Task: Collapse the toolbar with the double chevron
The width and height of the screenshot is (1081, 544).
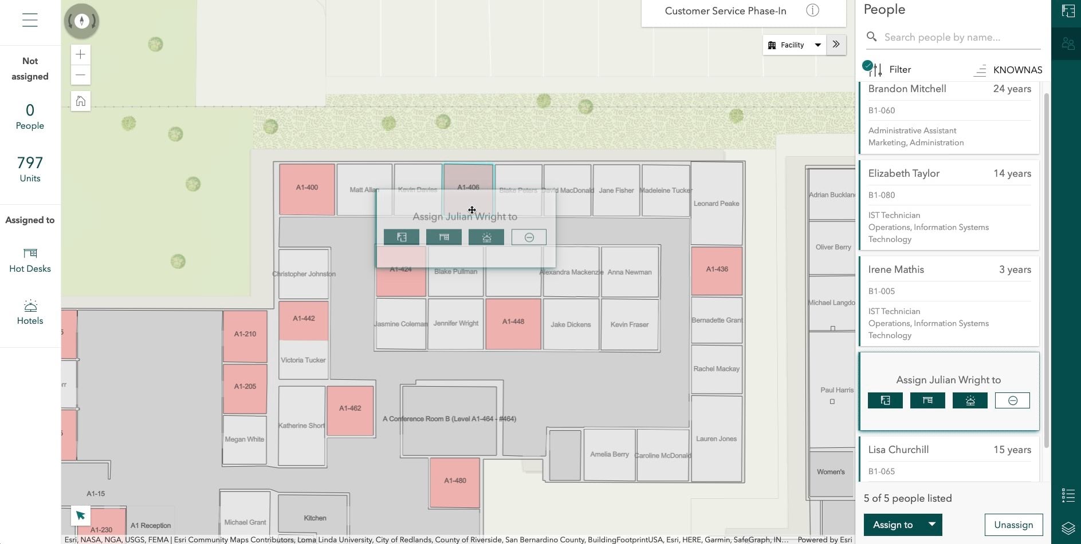Action: click(836, 44)
